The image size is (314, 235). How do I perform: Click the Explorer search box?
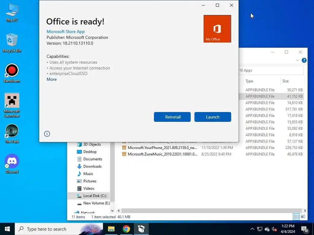(271, 70)
